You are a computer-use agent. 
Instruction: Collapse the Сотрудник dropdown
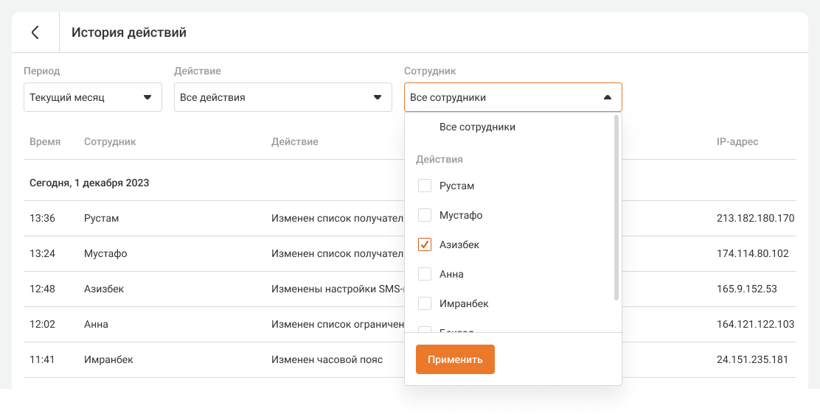coord(607,97)
